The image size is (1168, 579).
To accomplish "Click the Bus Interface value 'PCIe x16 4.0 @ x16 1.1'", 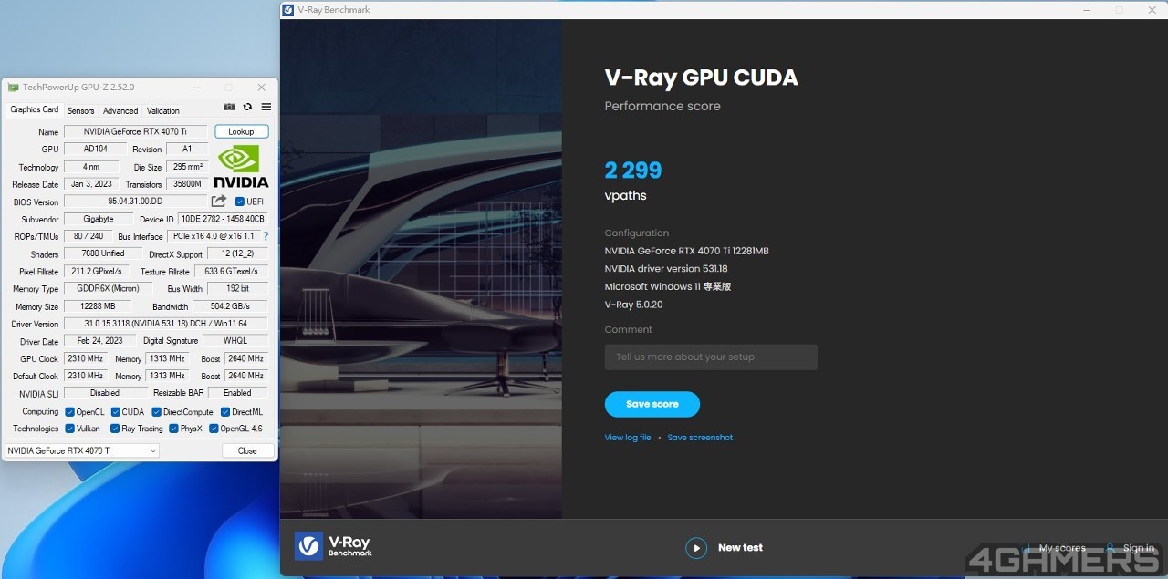I will 214,236.
